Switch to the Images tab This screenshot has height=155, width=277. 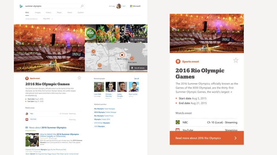tap(38, 12)
